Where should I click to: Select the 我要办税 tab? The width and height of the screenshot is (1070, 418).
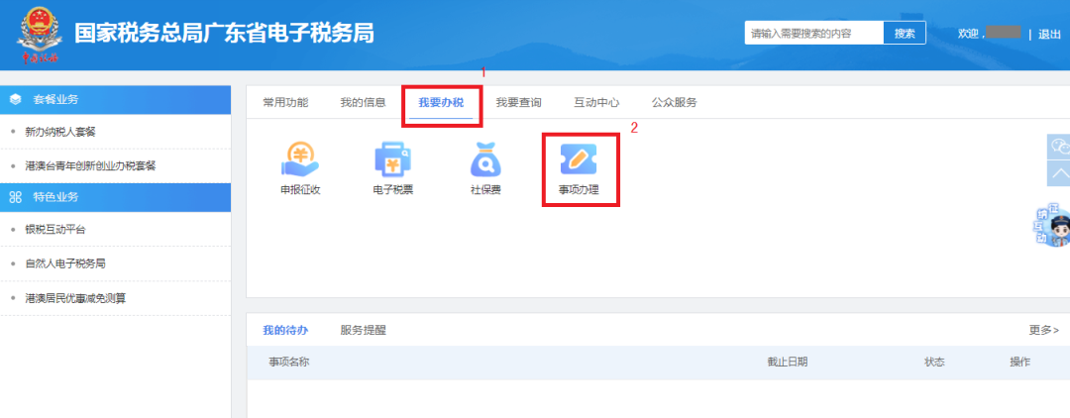[x=441, y=103]
